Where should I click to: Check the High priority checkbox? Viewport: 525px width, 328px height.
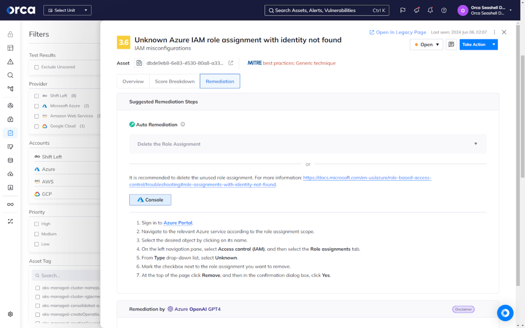tap(36, 224)
